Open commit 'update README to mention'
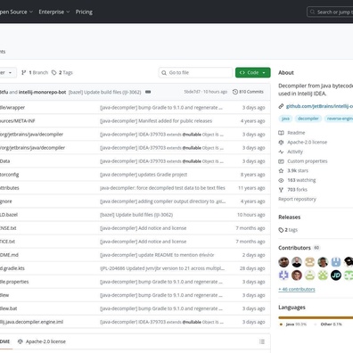Screen dimensions: 353x353 click(x=157, y=255)
